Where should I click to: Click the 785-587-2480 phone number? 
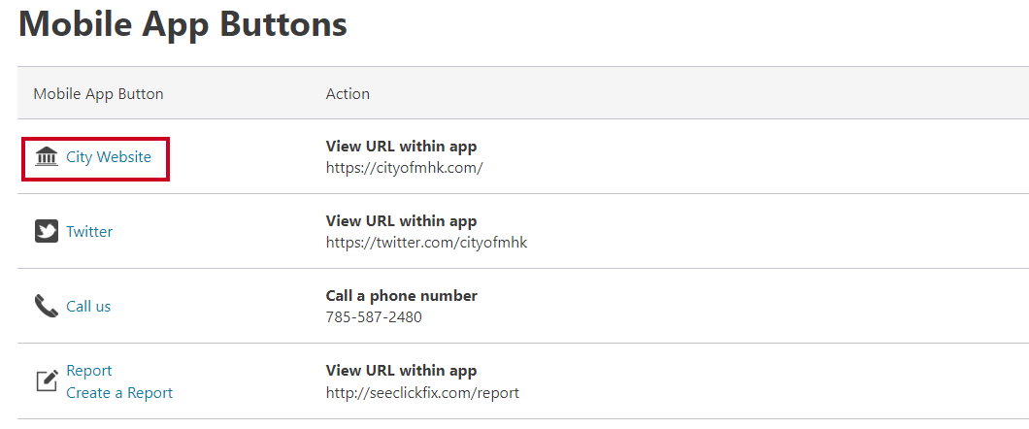[374, 317]
